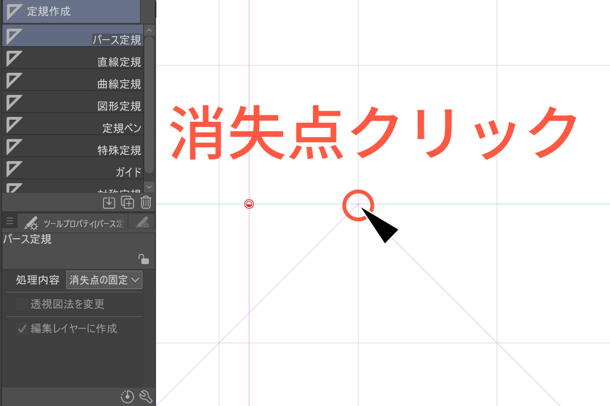Open the 定規作成 tool group tab
The width and height of the screenshot is (610, 406).
click(71, 11)
